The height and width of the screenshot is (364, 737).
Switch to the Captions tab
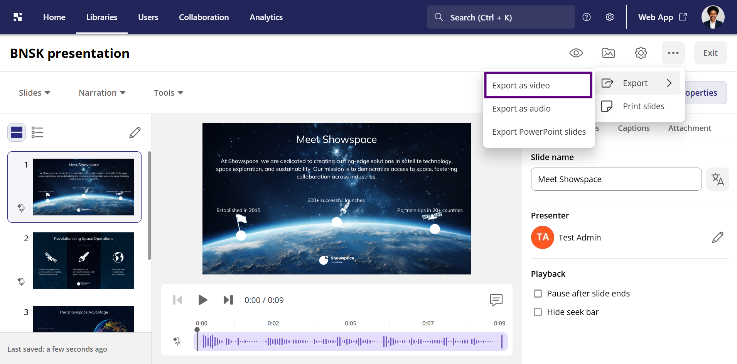point(634,128)
